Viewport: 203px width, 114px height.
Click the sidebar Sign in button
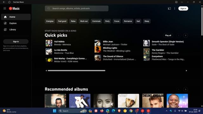[16, 41]
